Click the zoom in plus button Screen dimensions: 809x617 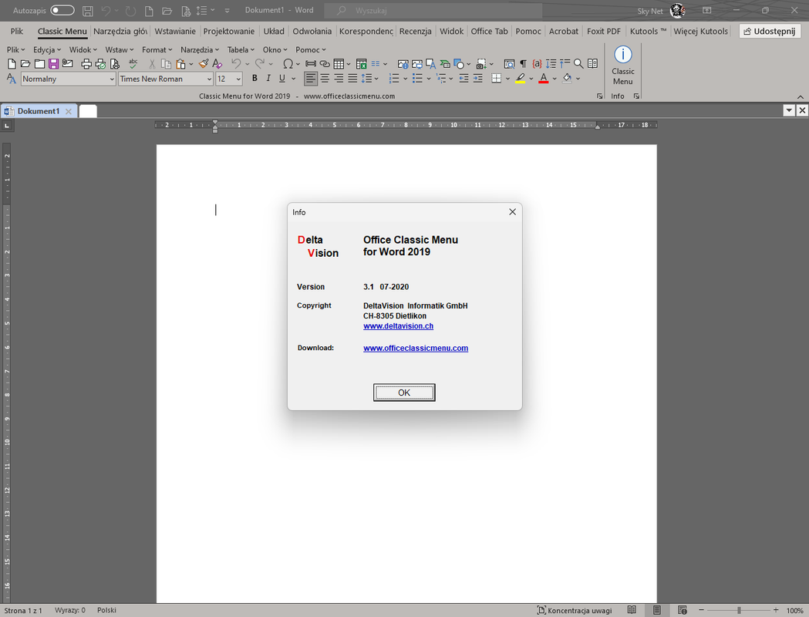point(776,610)
